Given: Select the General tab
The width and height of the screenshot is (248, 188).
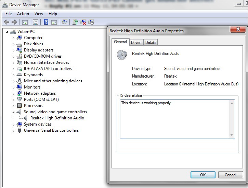Looking at the screenshot, I should click(x=120, y=42).
